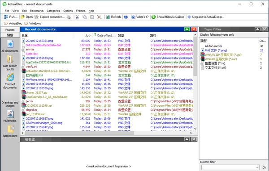Select All documents in Type filter

click(x=213, y=46)
